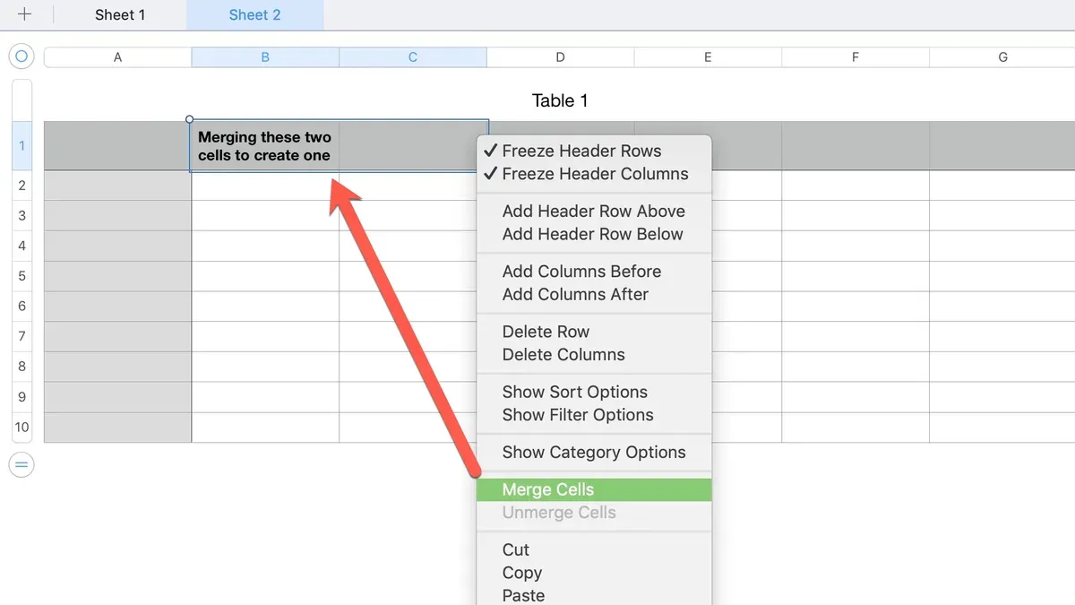
Task: Select row 8 header
Action: pos(21,367)
